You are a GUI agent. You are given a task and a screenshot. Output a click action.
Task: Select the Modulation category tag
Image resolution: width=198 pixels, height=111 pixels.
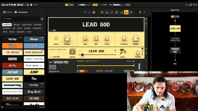pos(37,28)
